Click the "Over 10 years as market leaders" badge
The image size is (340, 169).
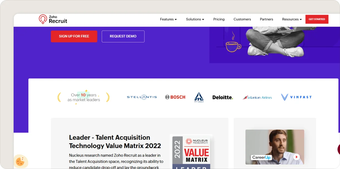pyautogui.click(x=84, y=97)
